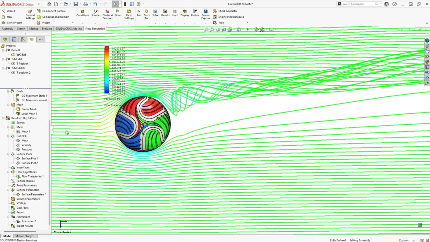Click the Batch Run tool
The width and height of the screenshot is (430, 242).
(x=147, y=14)
